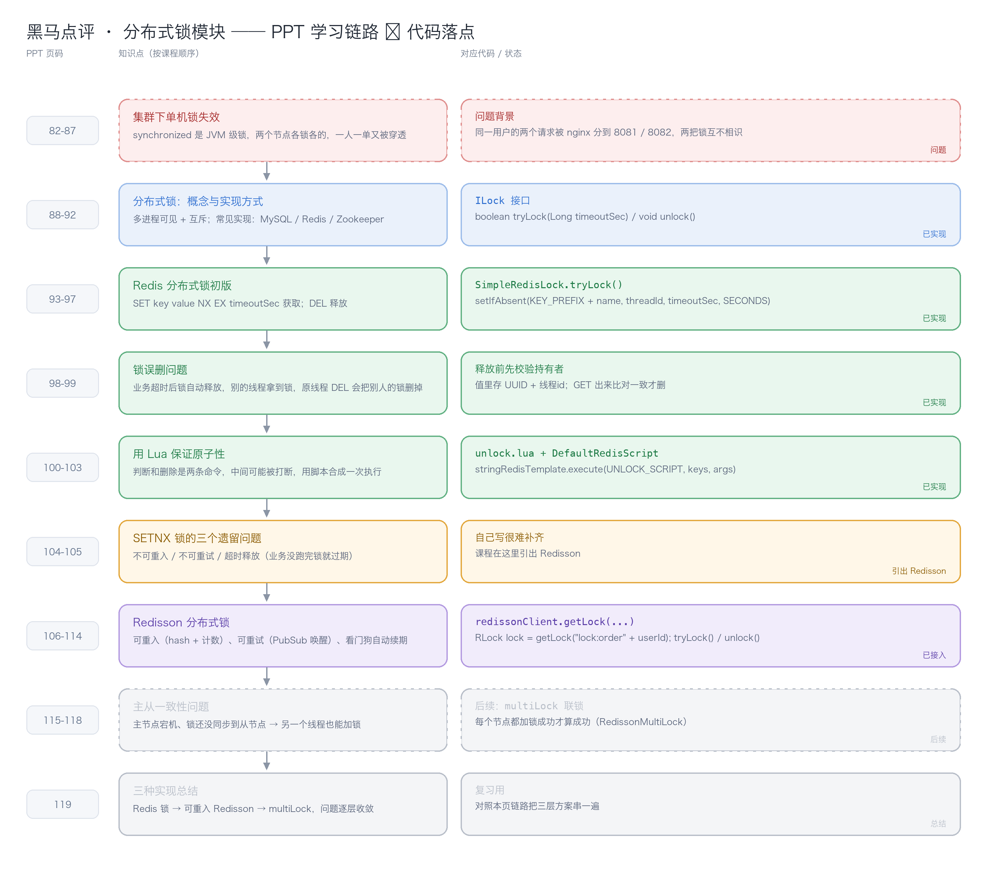Select the 98-99 page badge
This screenshot has height=885, width=987.
point(63,383)
